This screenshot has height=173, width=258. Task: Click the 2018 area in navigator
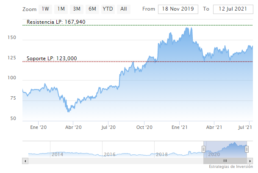coord(162,154)
